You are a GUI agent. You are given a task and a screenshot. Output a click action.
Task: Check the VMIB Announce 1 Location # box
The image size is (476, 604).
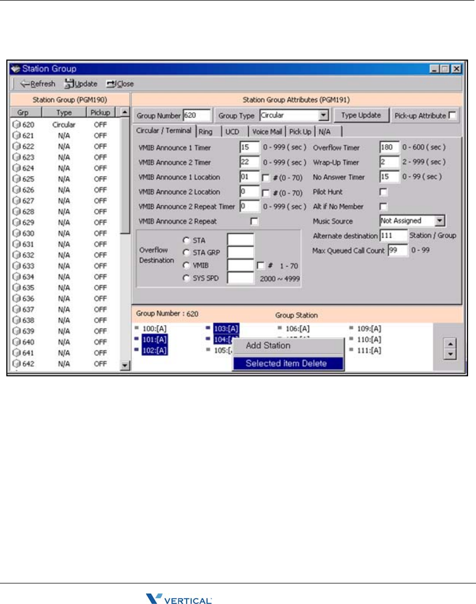[x=265, y=178]
